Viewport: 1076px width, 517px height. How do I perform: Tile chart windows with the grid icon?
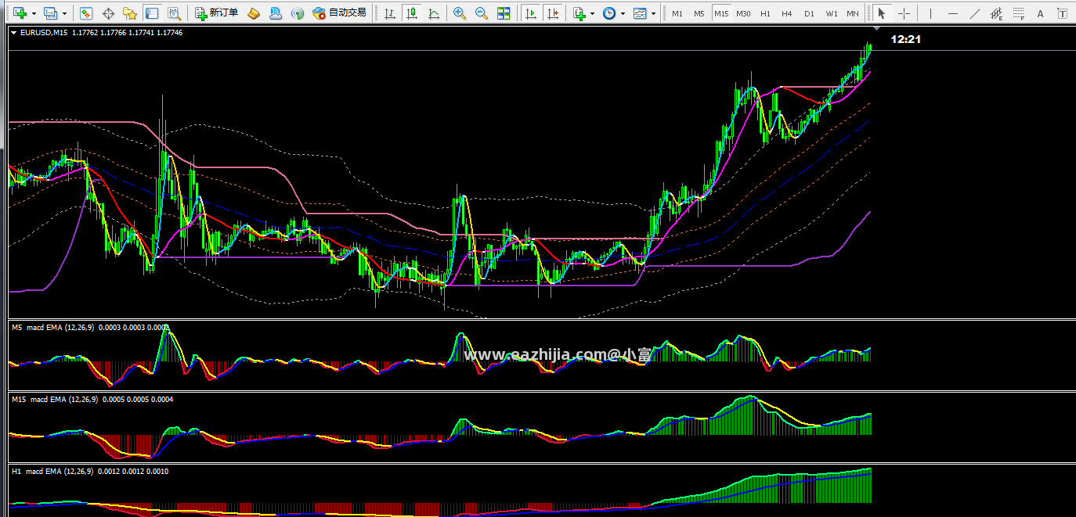coord(504,13)
